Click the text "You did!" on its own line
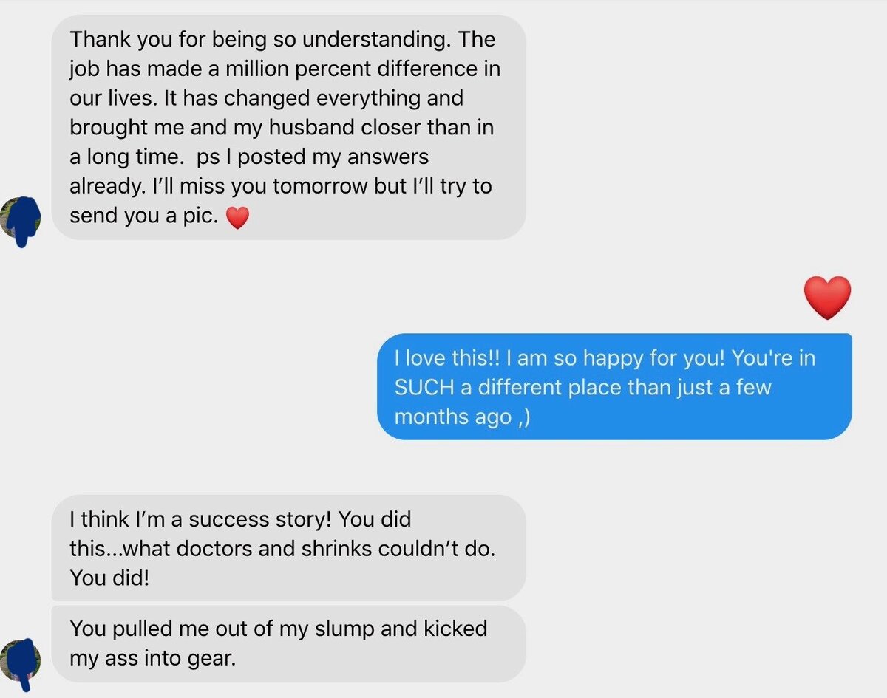Image resolution: width=887 pixels, height=698 pixels. [x=109, y=578]
